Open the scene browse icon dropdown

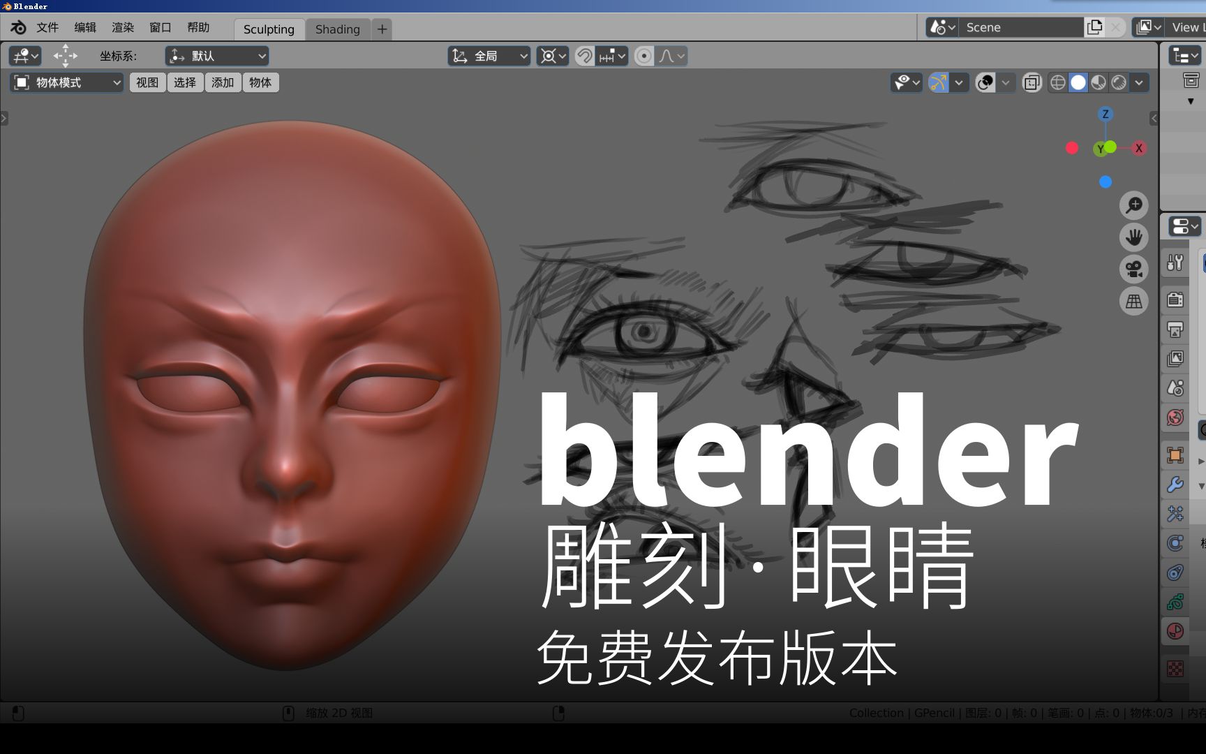pos(942,27)
